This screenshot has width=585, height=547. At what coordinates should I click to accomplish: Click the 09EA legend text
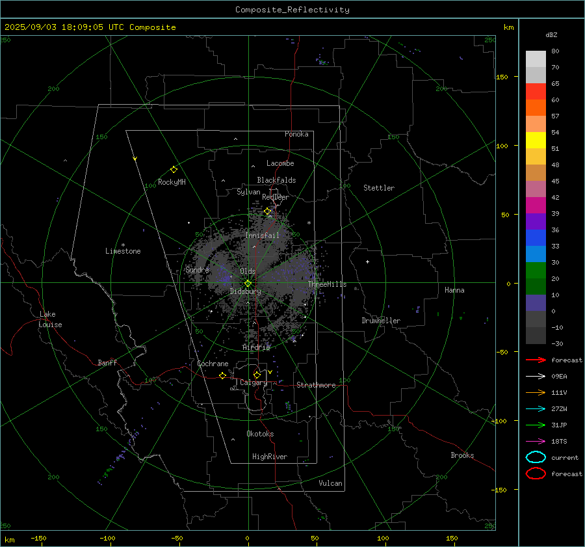tap(559, 377)
